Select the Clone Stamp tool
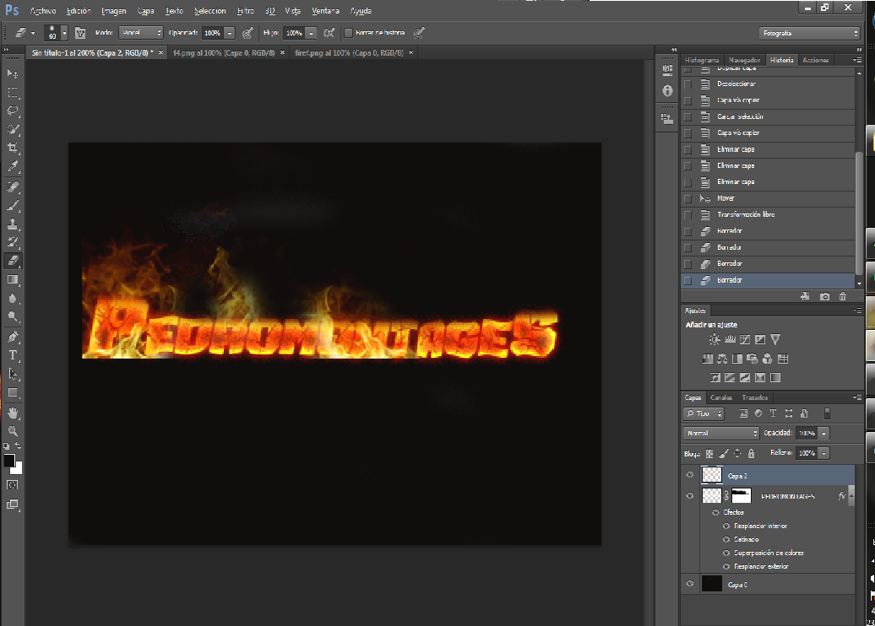This screenshot has height=626, width=875. (x=13, y=224)
